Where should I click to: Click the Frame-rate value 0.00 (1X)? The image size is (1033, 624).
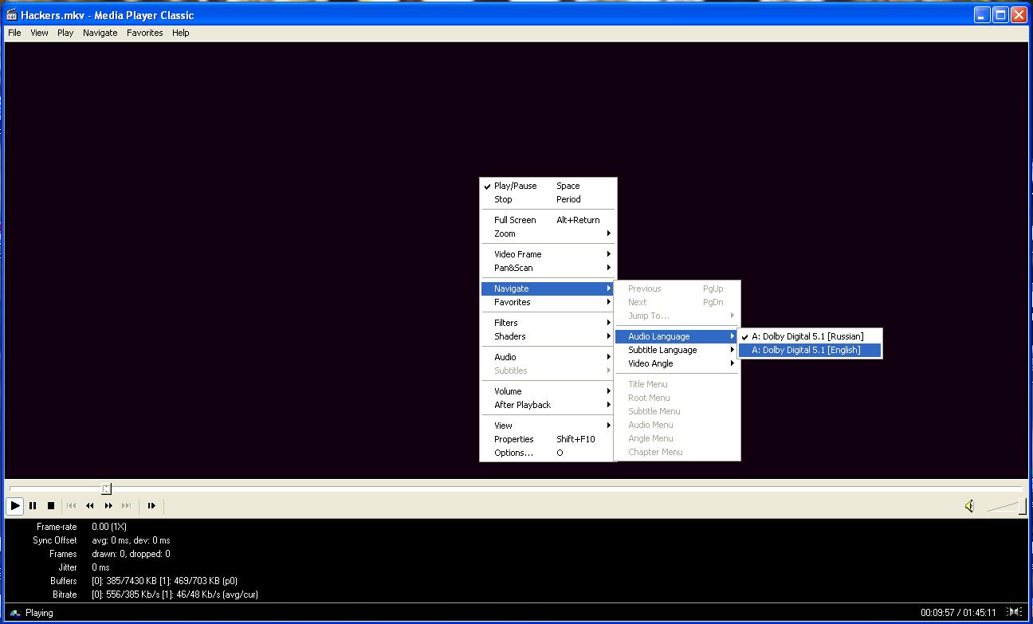coord(109,527)
